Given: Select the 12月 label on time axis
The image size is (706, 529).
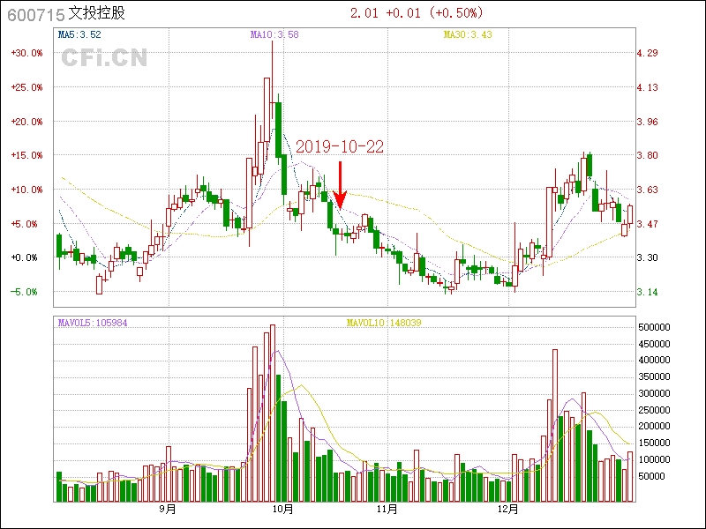Looking at the screenshot, I should tap(507, 510).
